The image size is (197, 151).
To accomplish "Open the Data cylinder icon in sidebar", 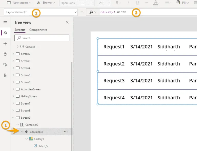I will [5, 54].
